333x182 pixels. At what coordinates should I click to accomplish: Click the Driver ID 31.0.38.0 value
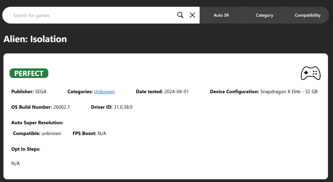[123, 107]
